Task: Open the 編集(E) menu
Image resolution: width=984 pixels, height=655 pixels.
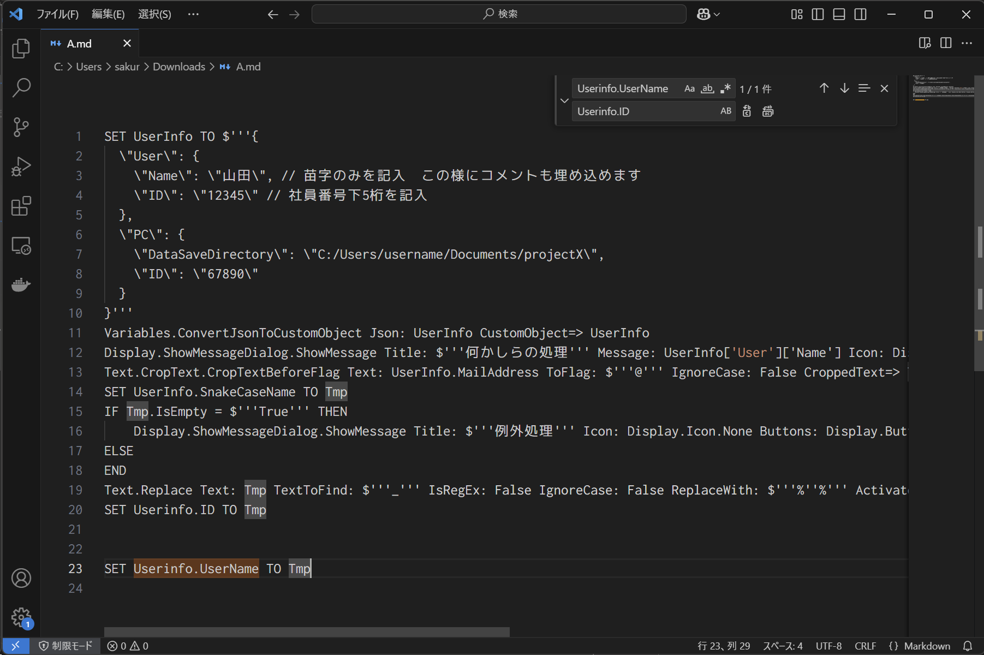Action: [x=108, y=14]
